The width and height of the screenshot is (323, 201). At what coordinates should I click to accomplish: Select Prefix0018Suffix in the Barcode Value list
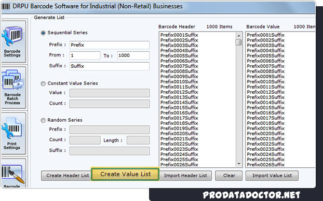(x=266, y=123)
